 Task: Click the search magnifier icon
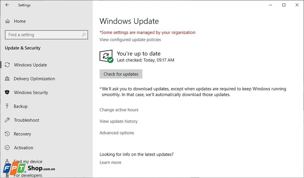84,35
